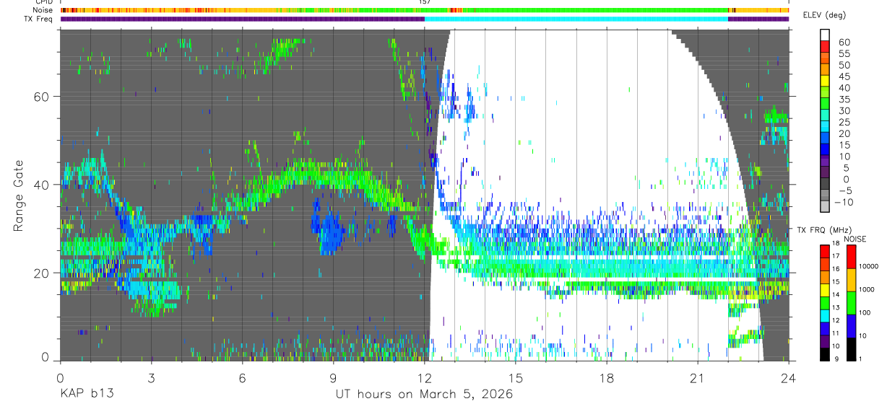This screenshot has width=887, height=409.
Task: Click the green swatch on NOISE colorbar
Action: pyautogui.click(x=850, y=303)
